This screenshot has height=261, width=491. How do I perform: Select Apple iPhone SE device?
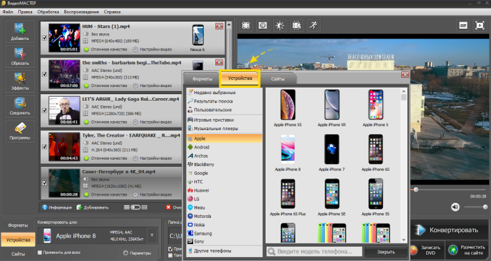332,198
